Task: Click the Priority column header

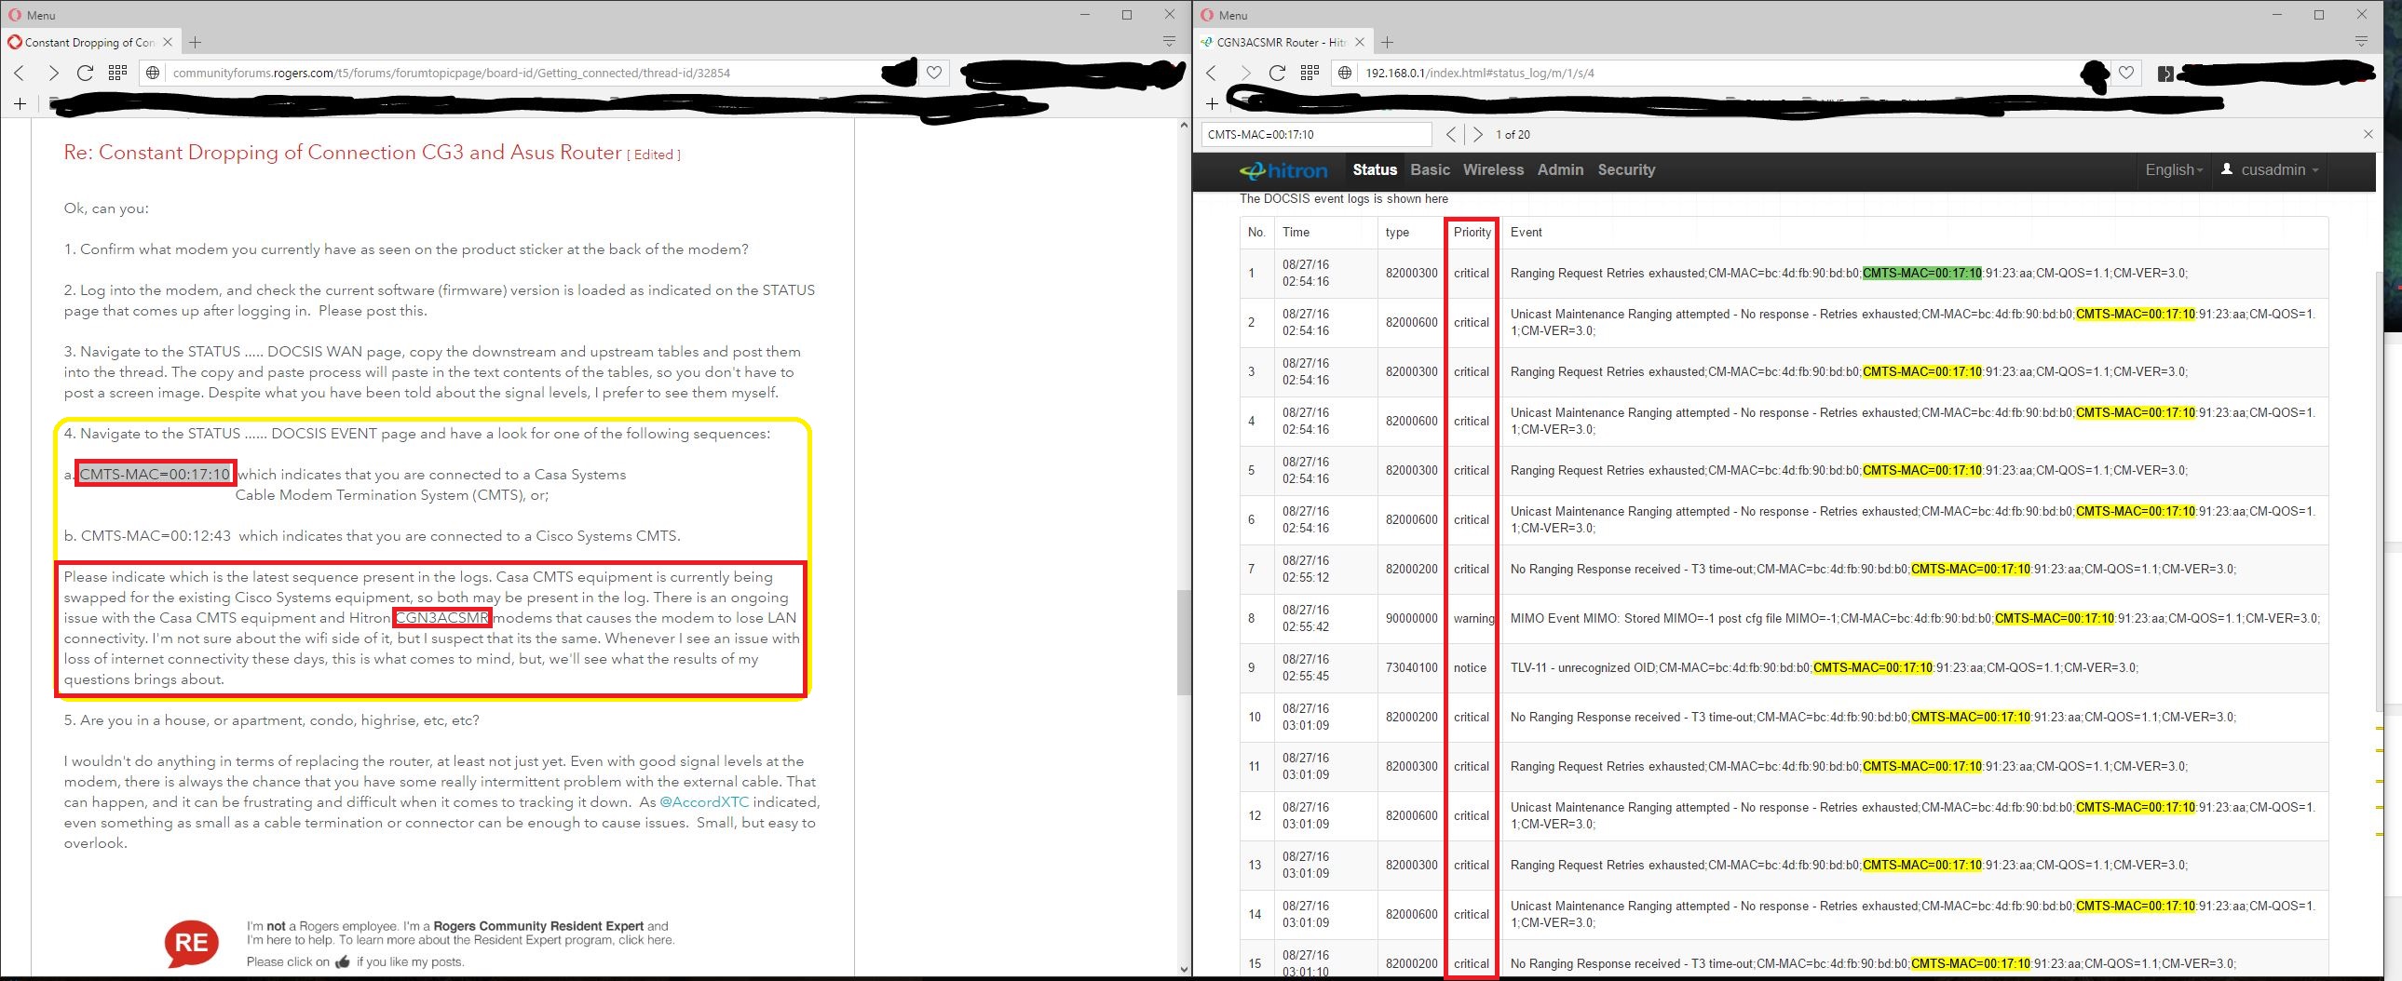Action: (x=1472, y=232)
